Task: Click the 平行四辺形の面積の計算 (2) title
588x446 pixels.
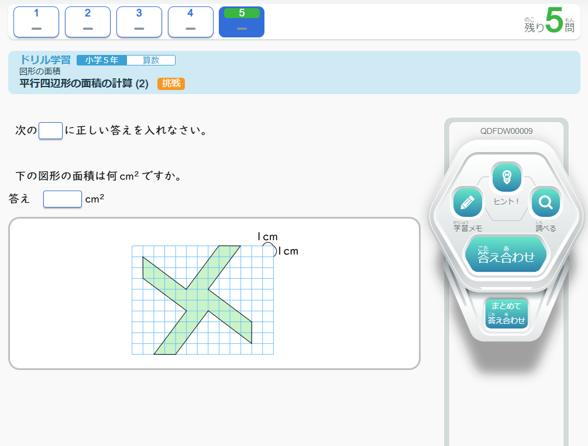Action: tap(84, 84)
